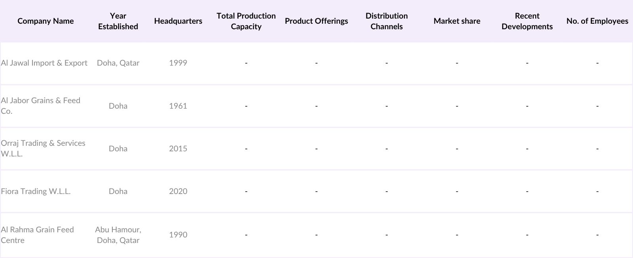Click the Recent Developments column header
Image resolution: width=633 pixels, height=258 pixels.
click(x=527, y=21)
